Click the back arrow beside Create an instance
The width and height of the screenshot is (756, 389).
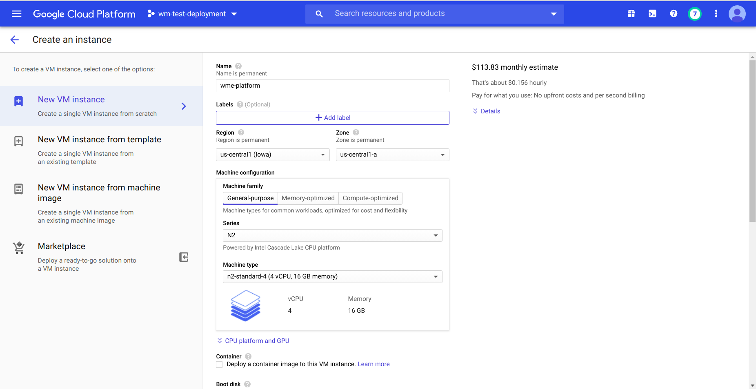point(15,40)
